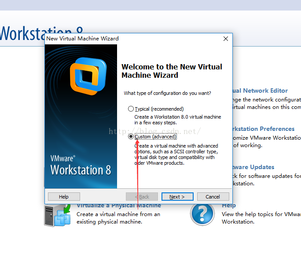301x253 pixels.
Task: Click 'options, such as a SCSI controller type' description
Action: 176,152
